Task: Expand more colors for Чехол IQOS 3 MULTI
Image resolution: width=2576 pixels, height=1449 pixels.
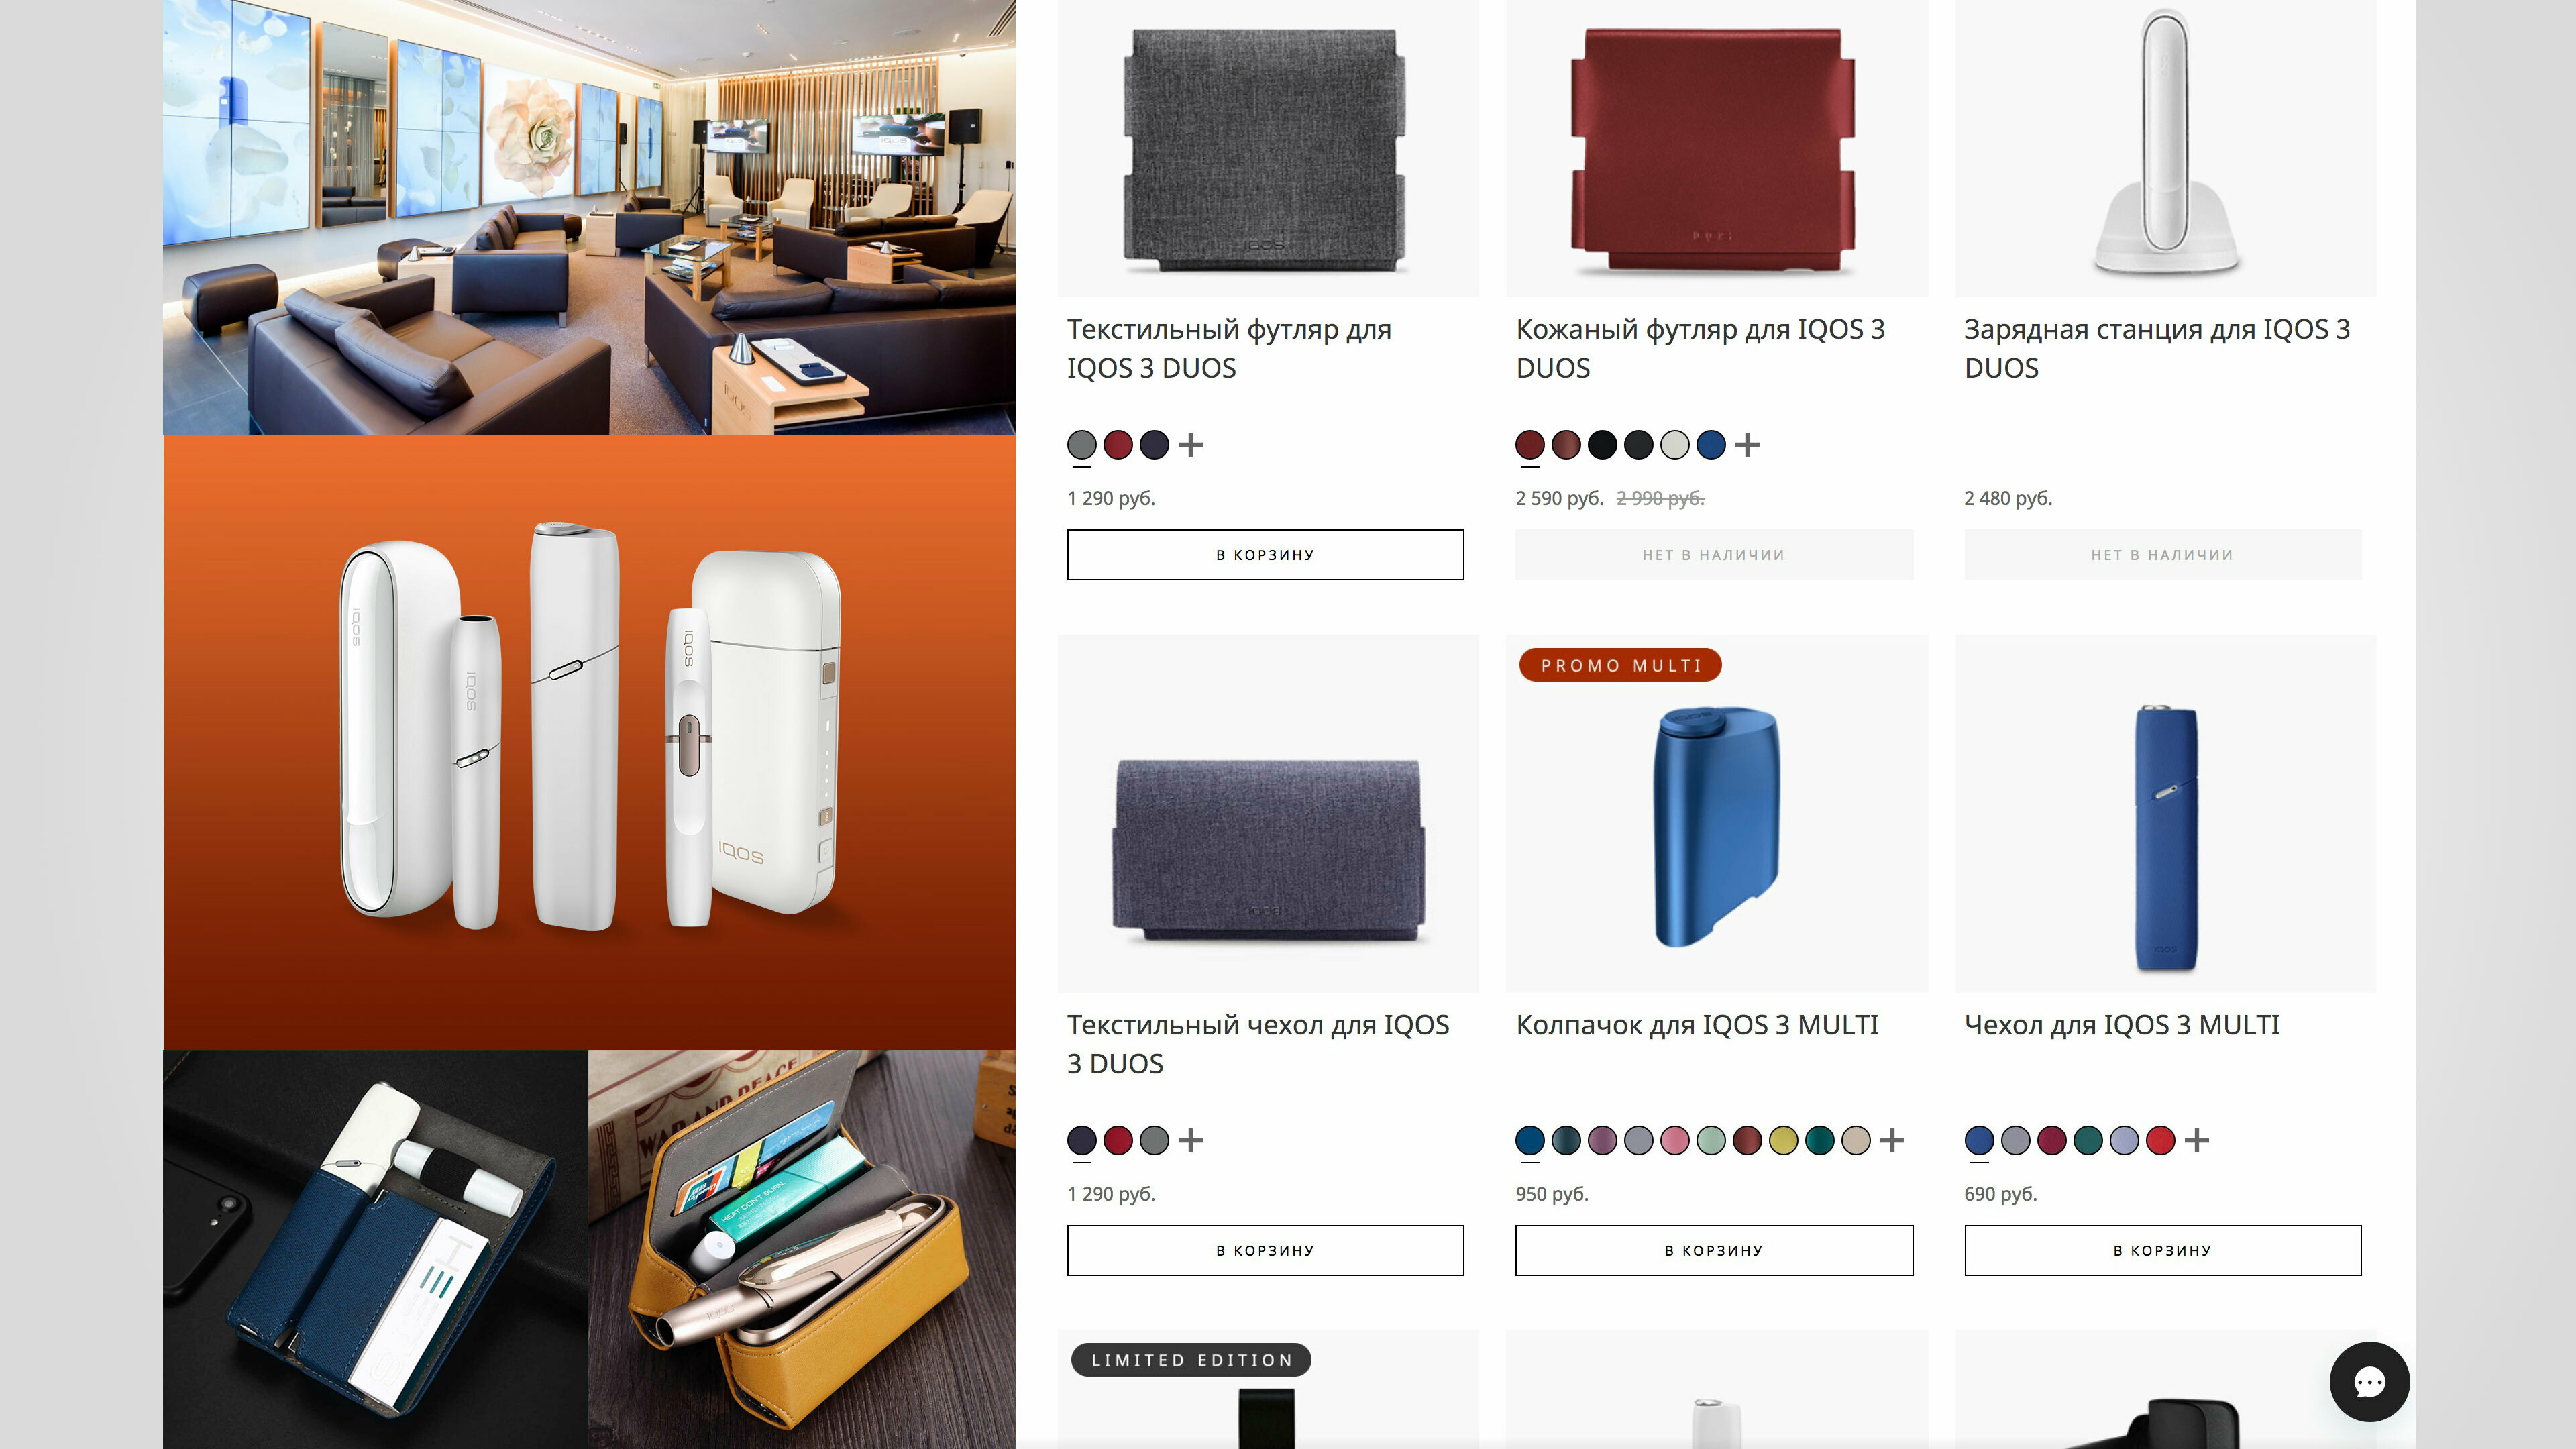Action: click(x=2196, y=1140)
